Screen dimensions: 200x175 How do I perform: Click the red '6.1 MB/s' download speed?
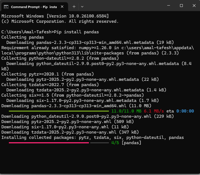(x=154, y=111)
